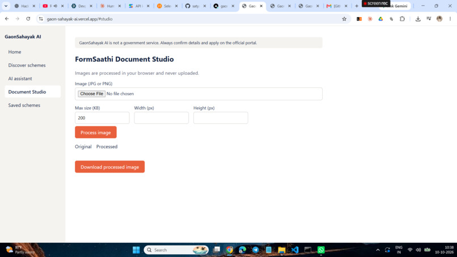Open Chrome downloads icon

(x=418, y=19)
